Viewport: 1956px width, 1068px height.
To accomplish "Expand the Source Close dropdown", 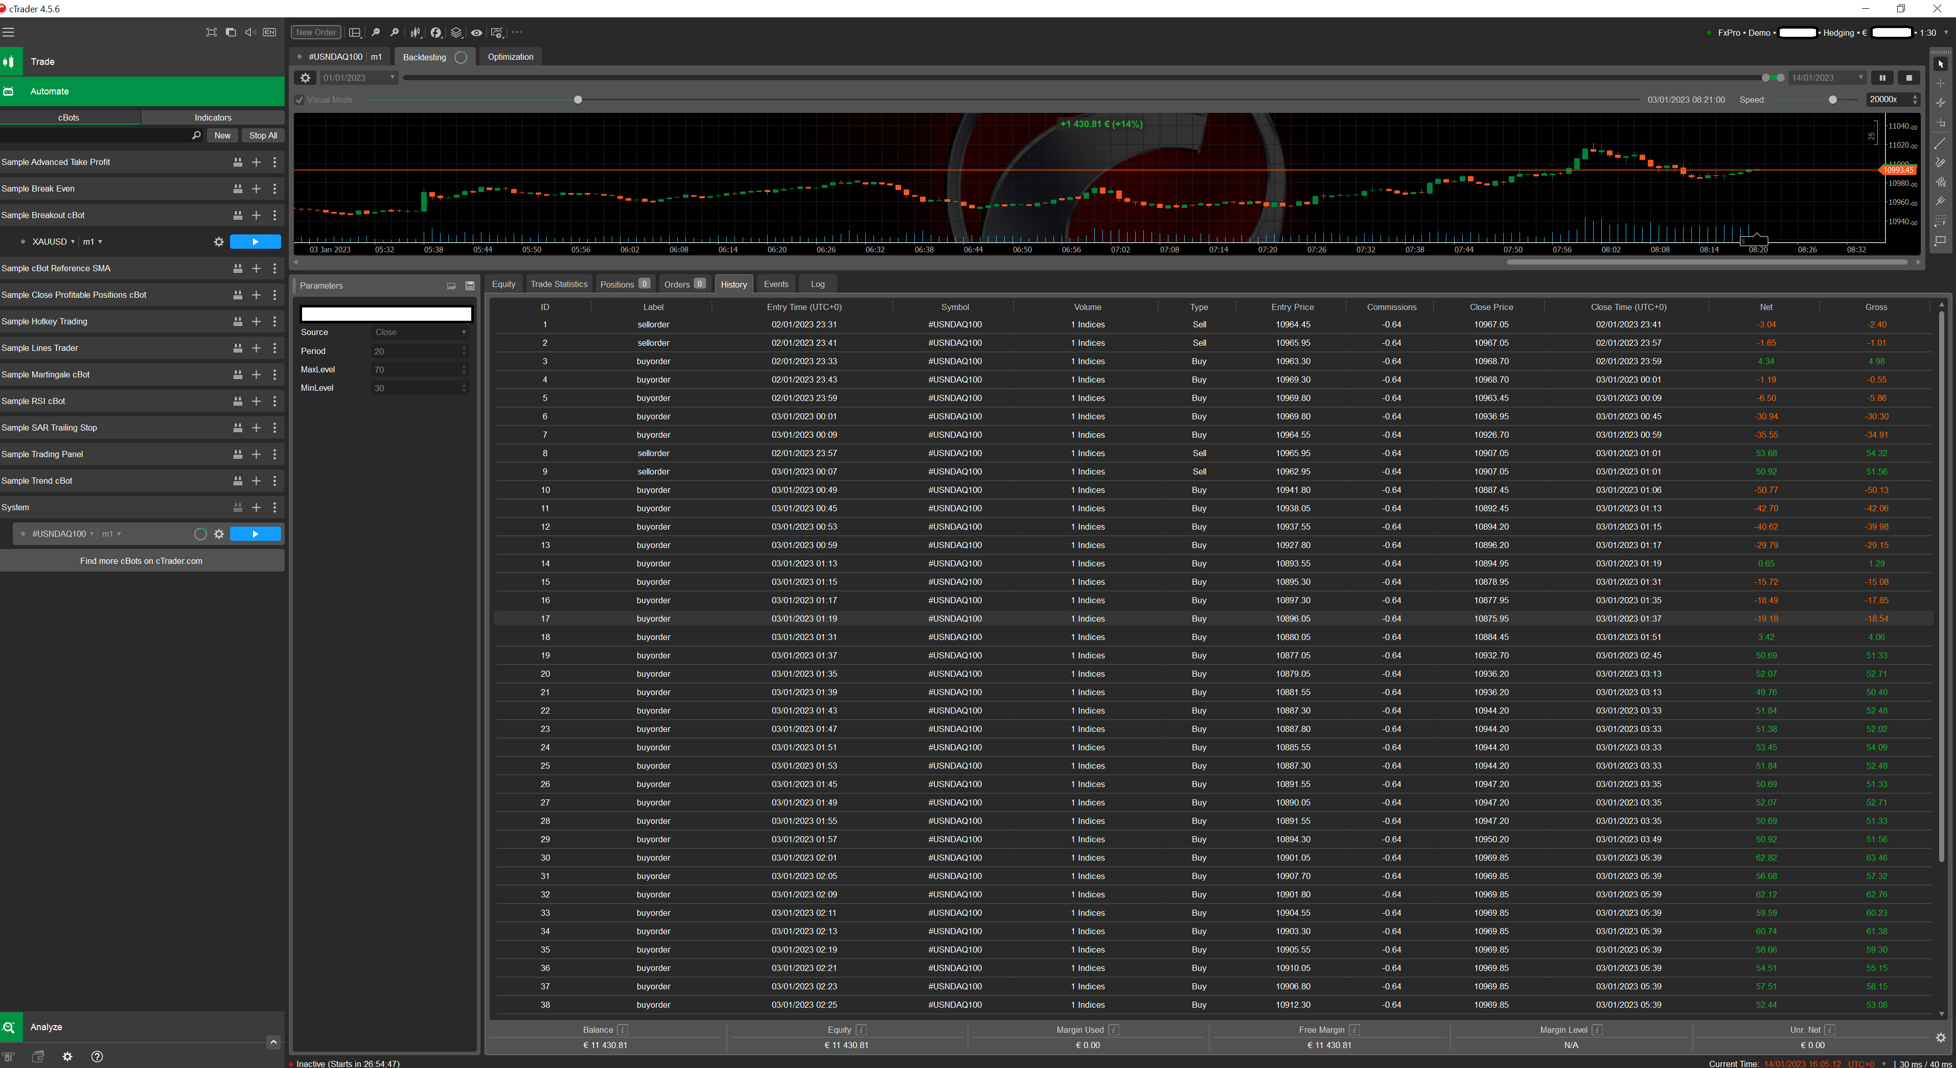I will (421, 333).
